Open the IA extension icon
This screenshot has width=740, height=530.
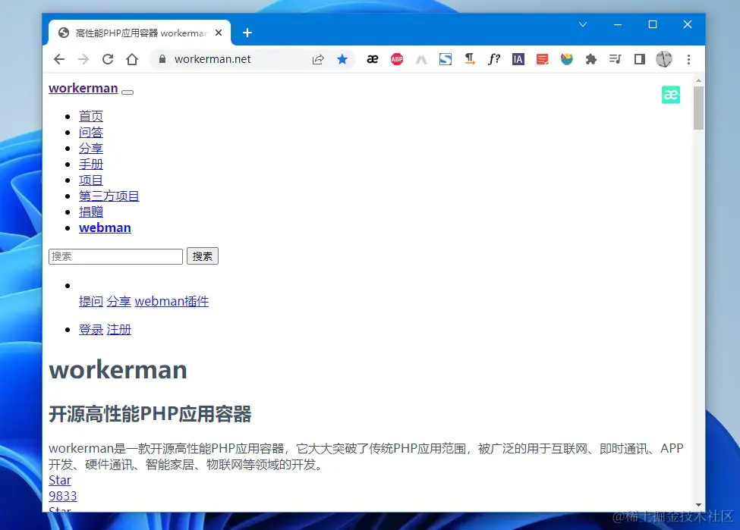click(x=518, y=59)
